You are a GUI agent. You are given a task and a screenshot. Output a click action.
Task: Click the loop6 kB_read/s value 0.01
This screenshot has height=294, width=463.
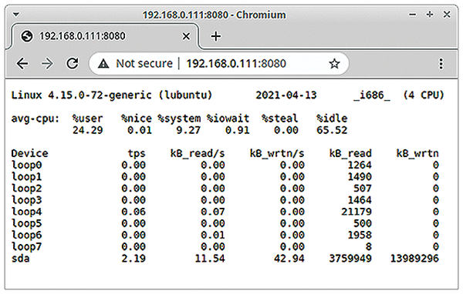[213, 235]
